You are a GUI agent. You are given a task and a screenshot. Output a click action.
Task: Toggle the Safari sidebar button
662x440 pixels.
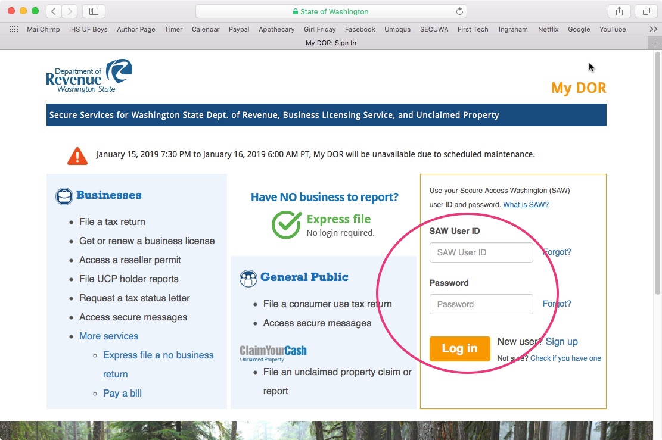click(94, 11)
